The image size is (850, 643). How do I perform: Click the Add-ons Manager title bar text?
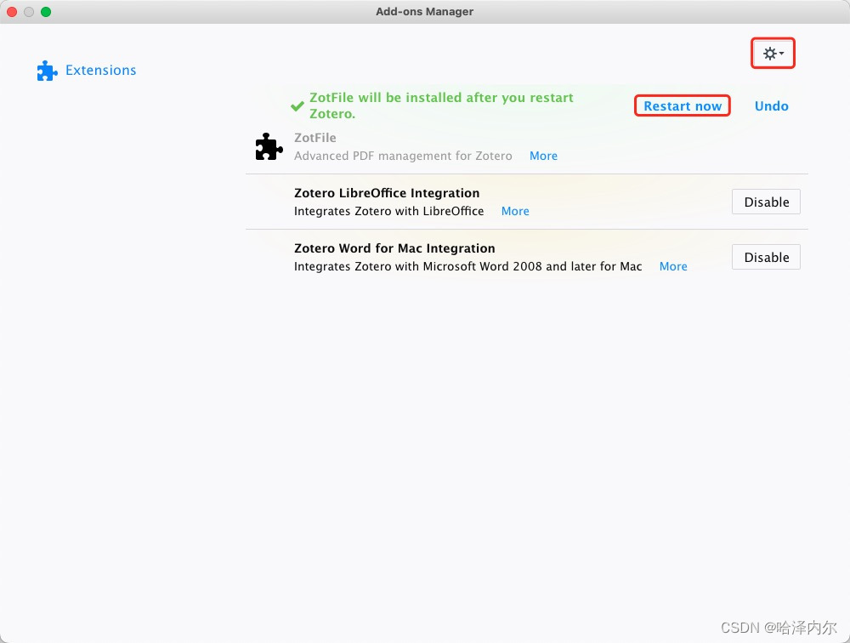tap(424, 11)
